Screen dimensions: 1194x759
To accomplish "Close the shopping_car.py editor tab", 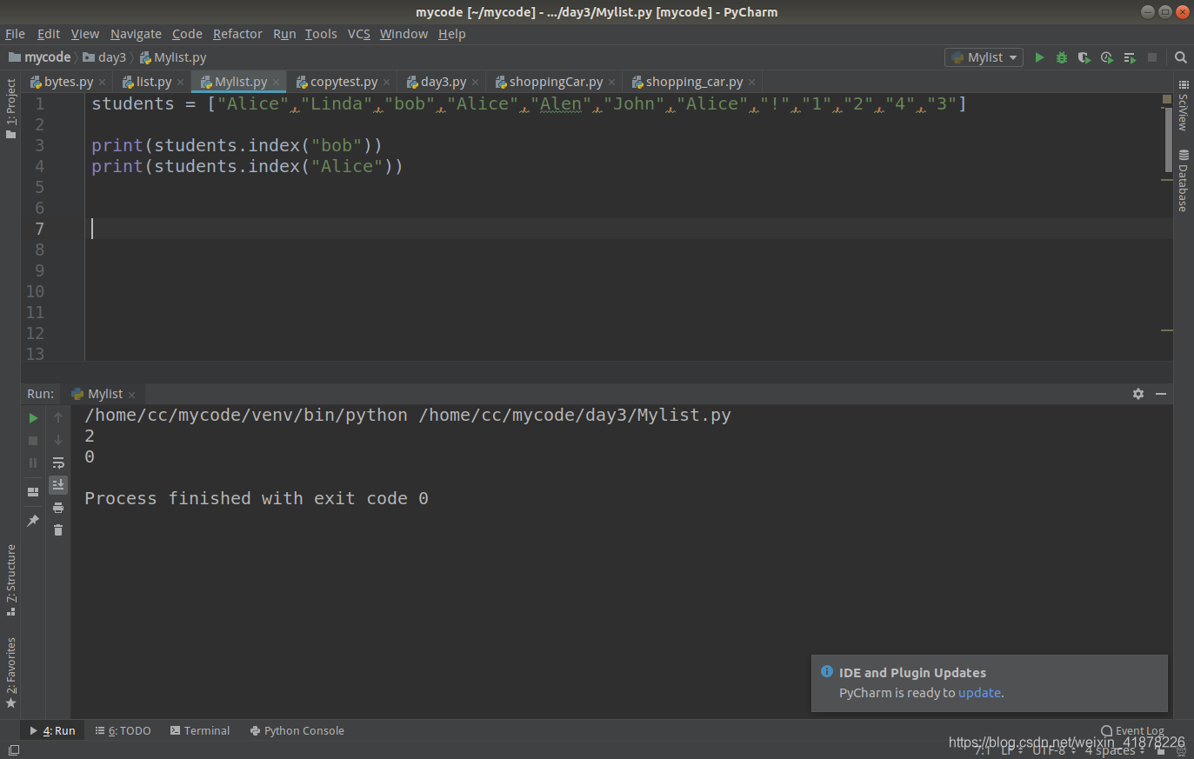I will [751, 82].
